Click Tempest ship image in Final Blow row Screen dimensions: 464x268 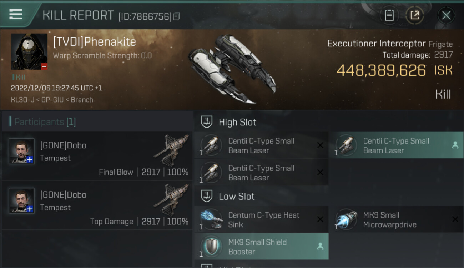(171, 150)
